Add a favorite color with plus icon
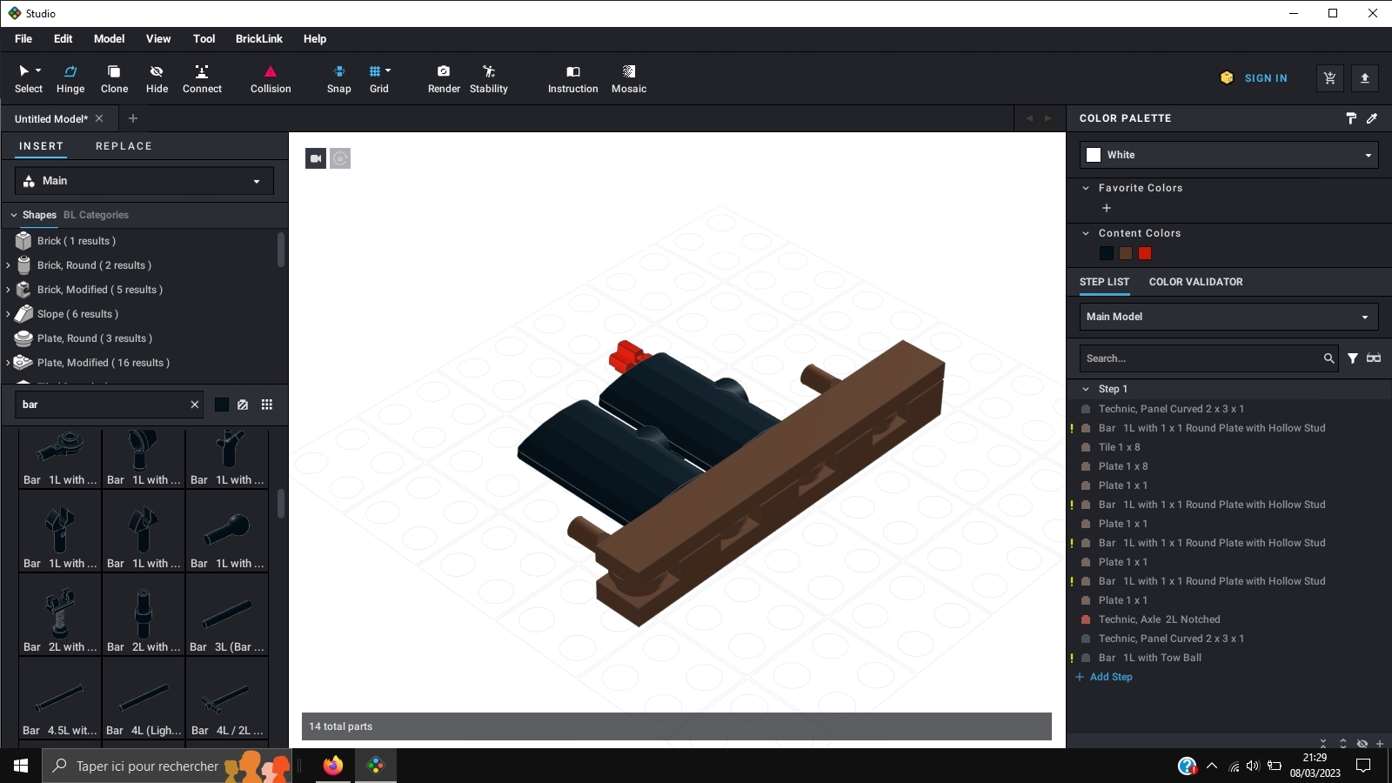This screenshot has height=783, width=1392. pos(1107,208)
